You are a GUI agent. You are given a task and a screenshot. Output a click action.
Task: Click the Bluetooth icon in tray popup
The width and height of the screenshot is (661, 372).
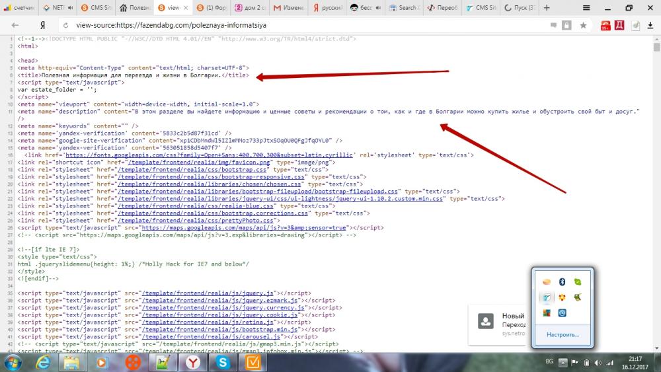coord(562,282)
